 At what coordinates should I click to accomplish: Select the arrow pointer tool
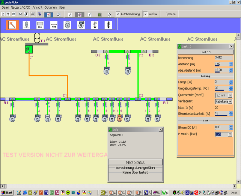[x=12, y=25]
